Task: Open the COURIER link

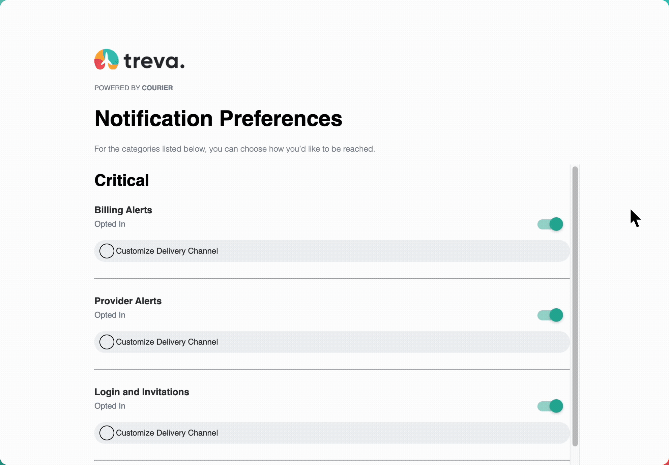Action: (x=157, y=88)
